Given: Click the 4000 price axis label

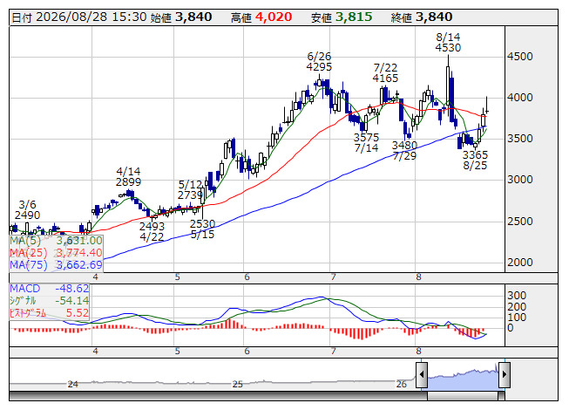Looking at the screenshot, I should [x=520, y=98].
